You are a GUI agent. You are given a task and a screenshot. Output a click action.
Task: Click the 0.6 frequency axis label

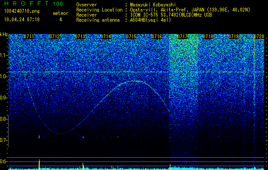point(4,161)
